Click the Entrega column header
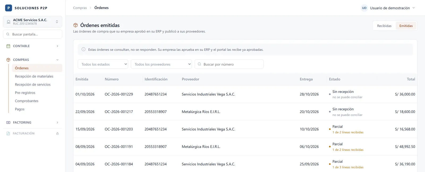Image resolution: width=425 pixels, height=172 pixels. 306,79
